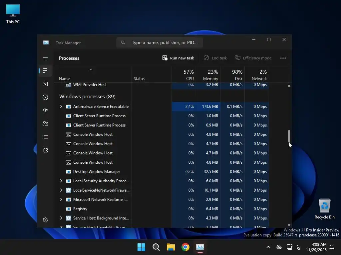The image size is (341, 255).
Task: Expand LocalServiceNoNetworkFirewall row
Action: point(61,190)
